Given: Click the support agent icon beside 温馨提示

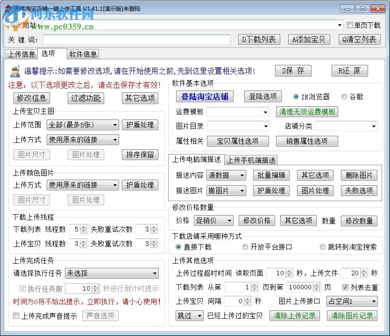Looking at the screenshot, I should pyautogui.click(x=15, y=70).
